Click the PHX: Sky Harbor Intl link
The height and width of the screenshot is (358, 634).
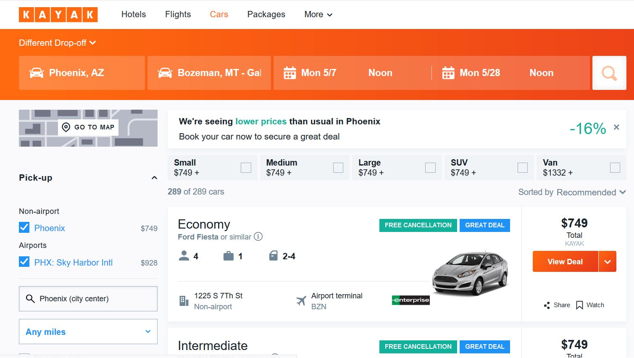pyautogui.click(x=74, y=263)
